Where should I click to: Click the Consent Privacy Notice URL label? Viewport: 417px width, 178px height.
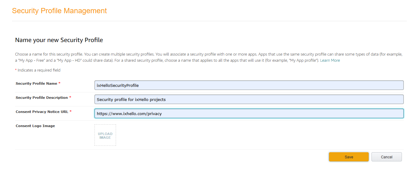coord(42,112)
